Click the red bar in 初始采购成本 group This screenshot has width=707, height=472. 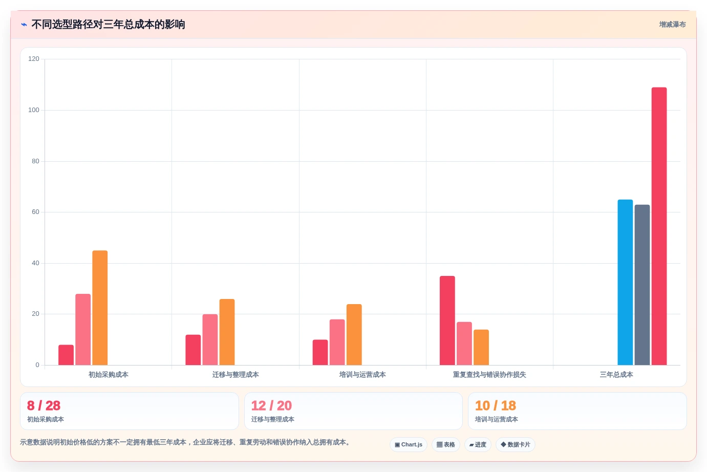point(66,355)
